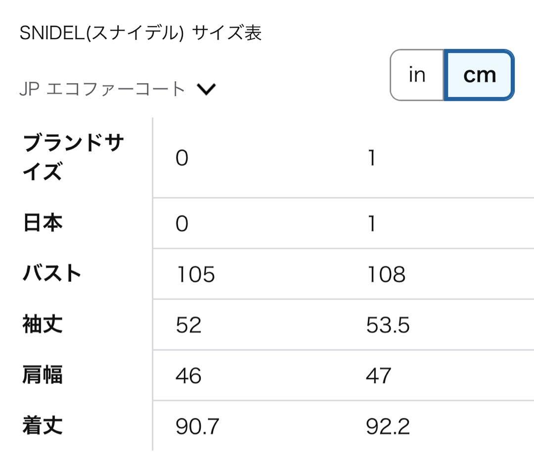Viewport: 534px width, 462px height.
Task: Click the ブランドサイズ row header
Action: [73, 157]
